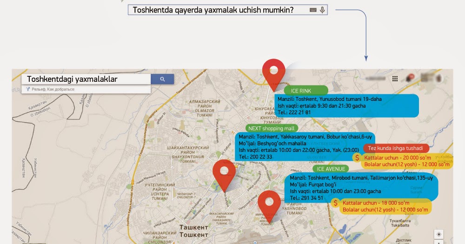Click the Тукалбалта Tukalbalta place label
Screen dimensions: 465x244
click(x=400, y=223)
